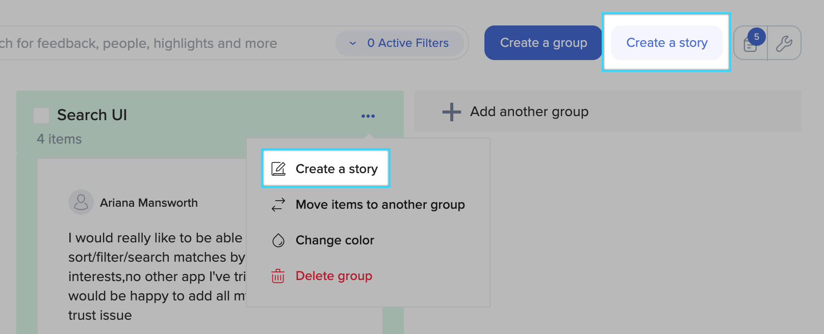Expand the 0 Active Filters dropdown
Screen dimensions: 824x334
[400, 43]
